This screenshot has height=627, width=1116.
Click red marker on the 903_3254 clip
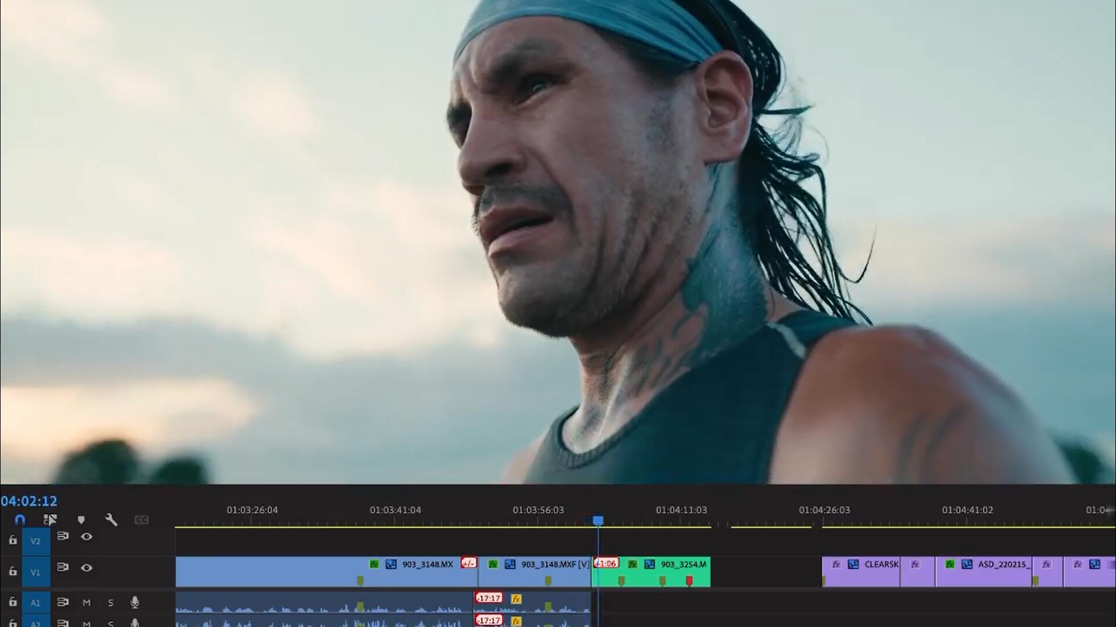689,581
